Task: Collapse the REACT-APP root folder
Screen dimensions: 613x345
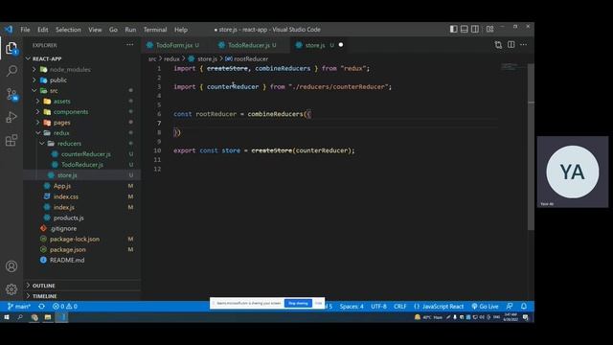Action: click(x=47, y=58)
